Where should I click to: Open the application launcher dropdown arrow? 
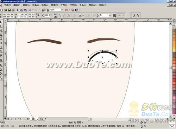(x=69, y=10)
